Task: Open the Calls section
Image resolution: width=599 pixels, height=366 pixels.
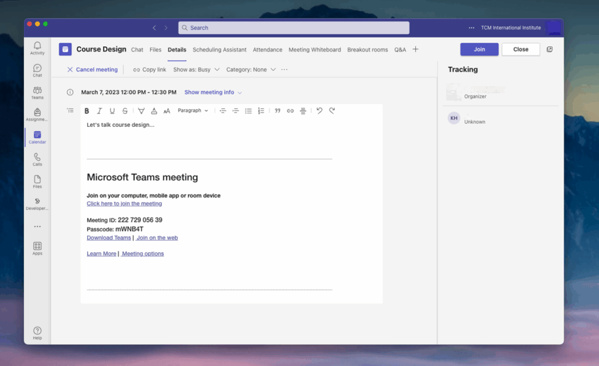Action: click(x=37, y=160)
